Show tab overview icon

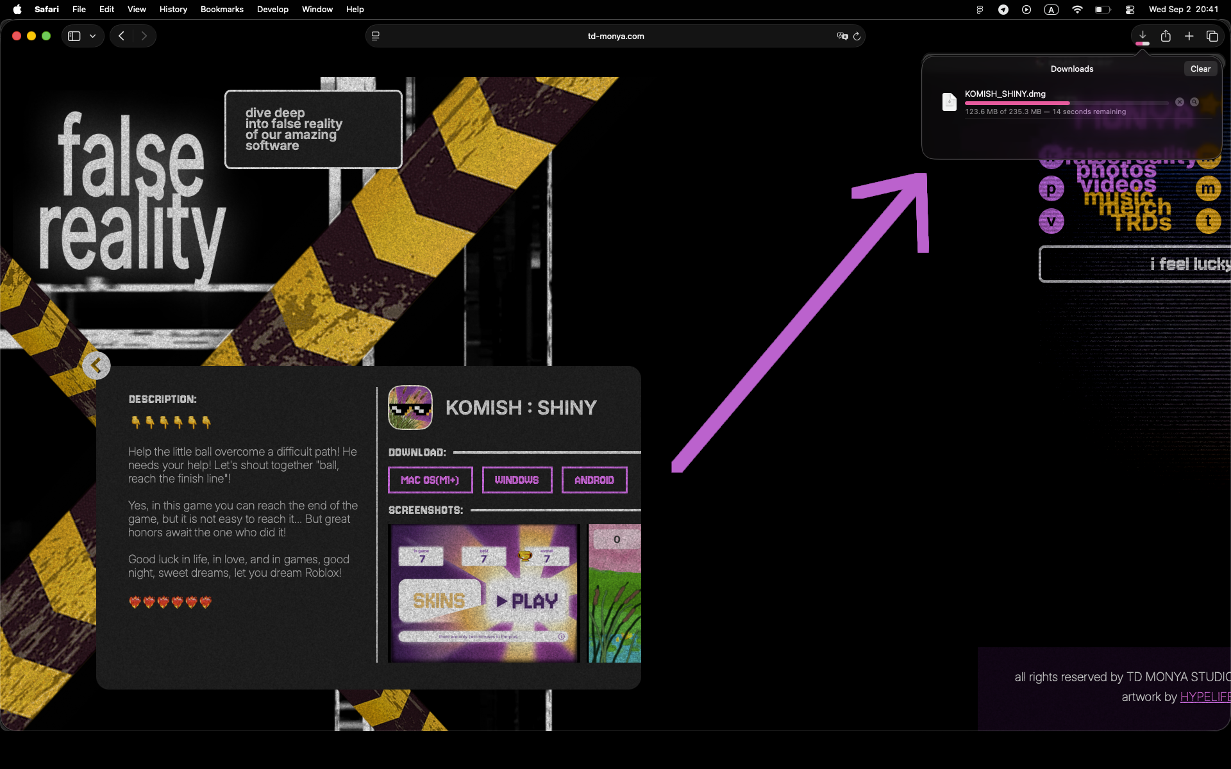pos(1212,37)
